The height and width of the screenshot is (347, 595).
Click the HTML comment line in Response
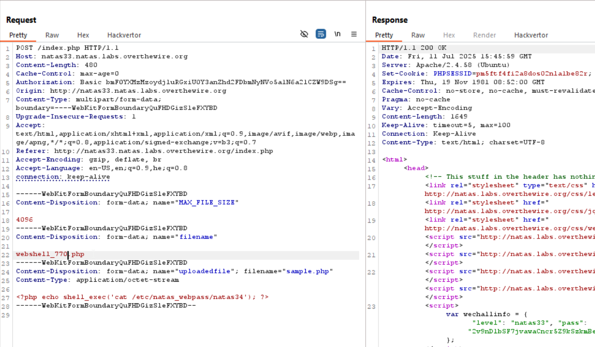point(510,177)
